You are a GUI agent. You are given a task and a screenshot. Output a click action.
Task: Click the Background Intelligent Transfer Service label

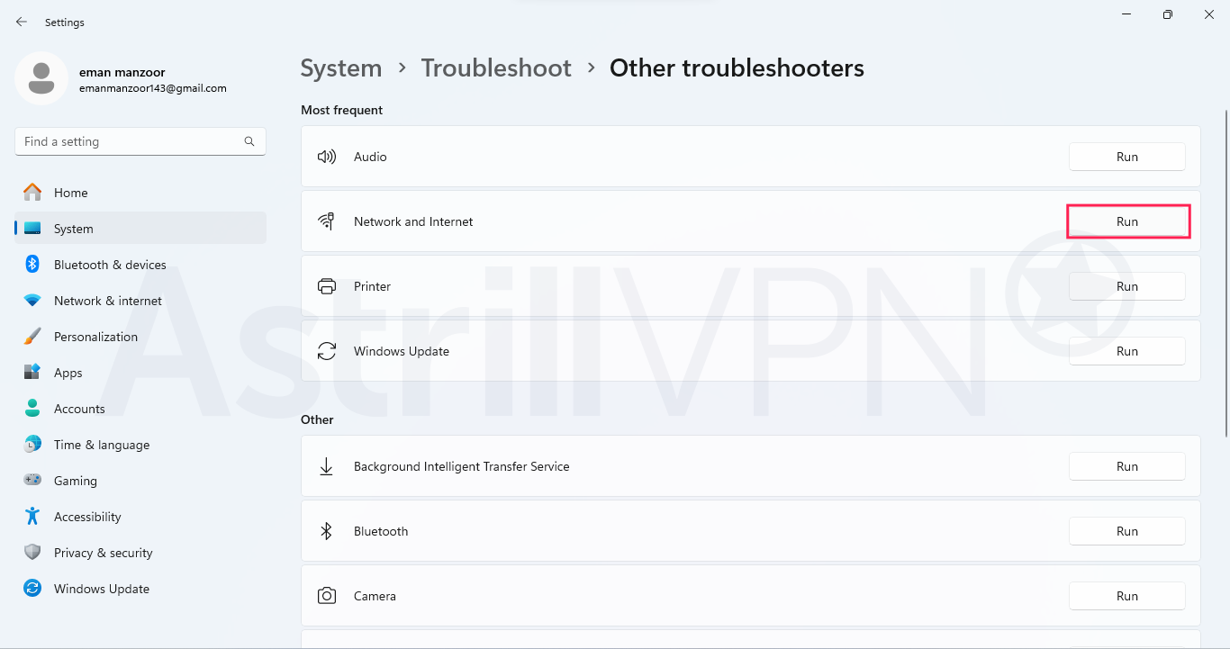pos(462,466)
